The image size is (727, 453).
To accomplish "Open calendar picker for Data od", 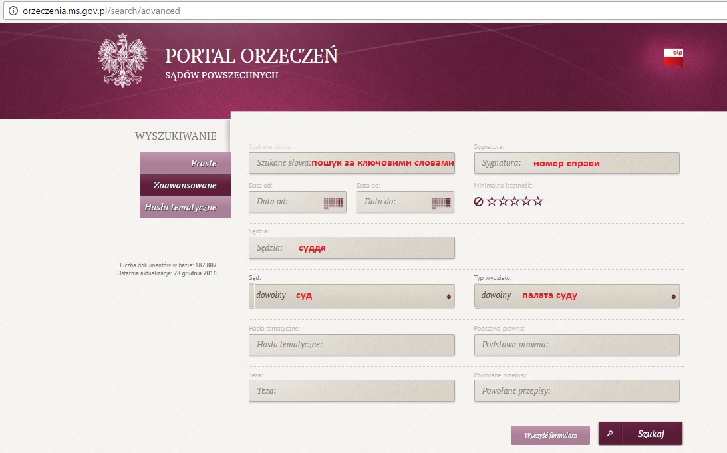I will 333,202.
